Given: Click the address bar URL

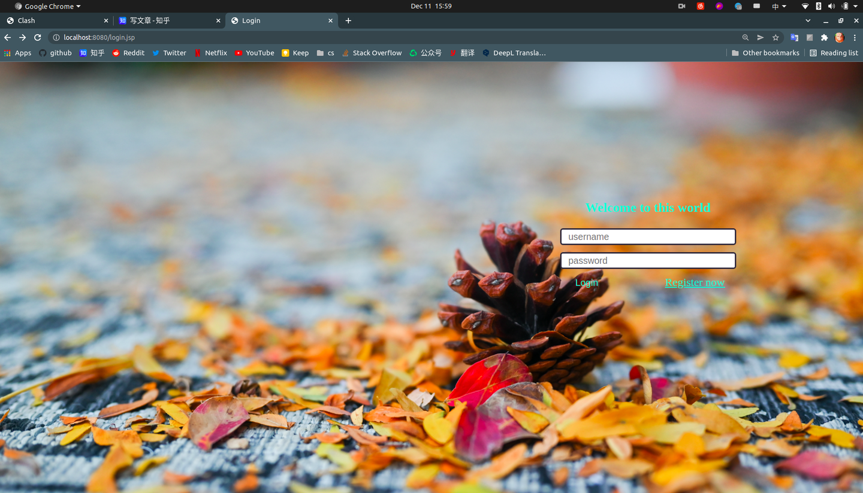Looking at the screenshot, I should (x=99, y=37).
